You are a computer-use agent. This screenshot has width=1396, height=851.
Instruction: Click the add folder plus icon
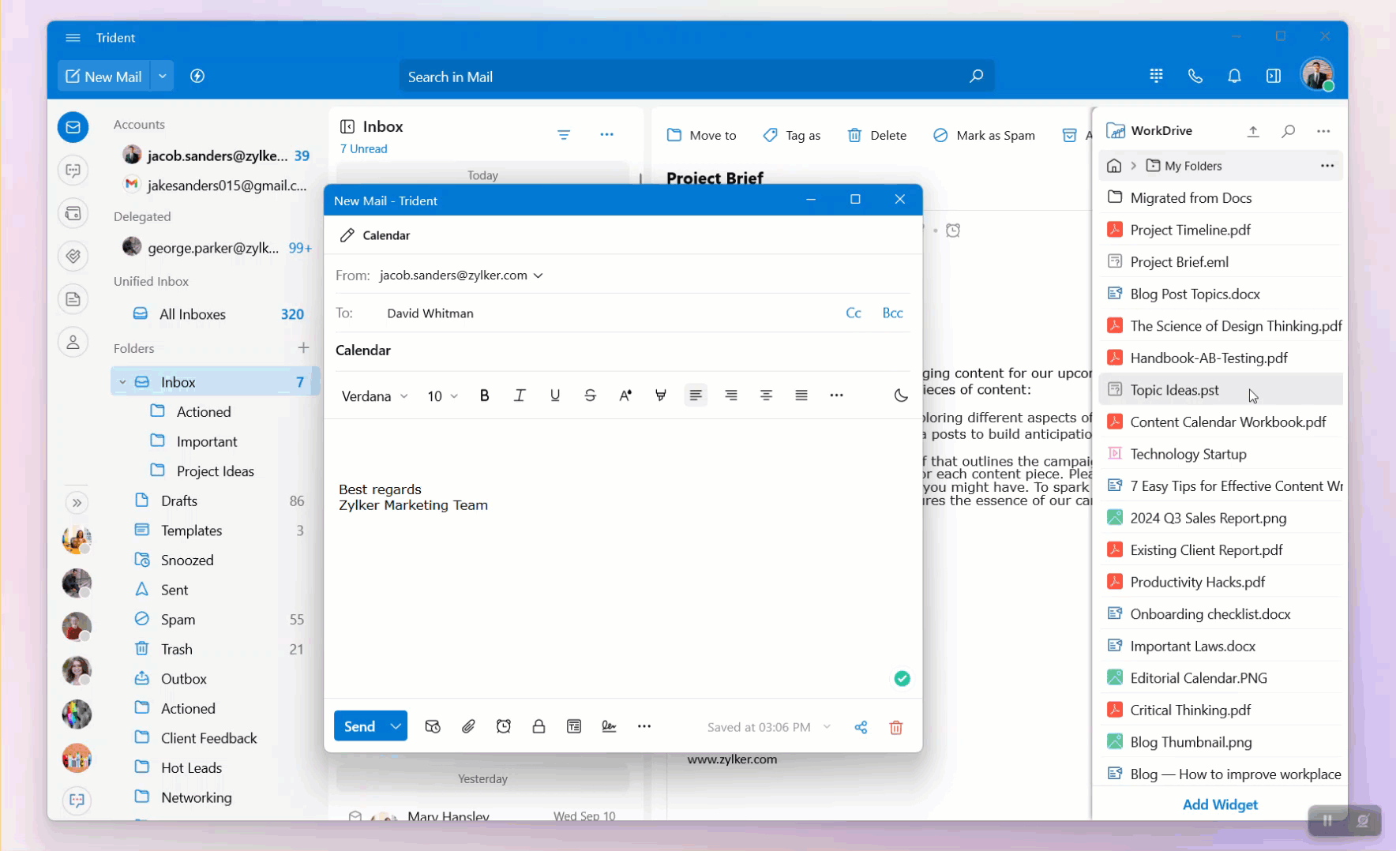(x=303, y=347)
